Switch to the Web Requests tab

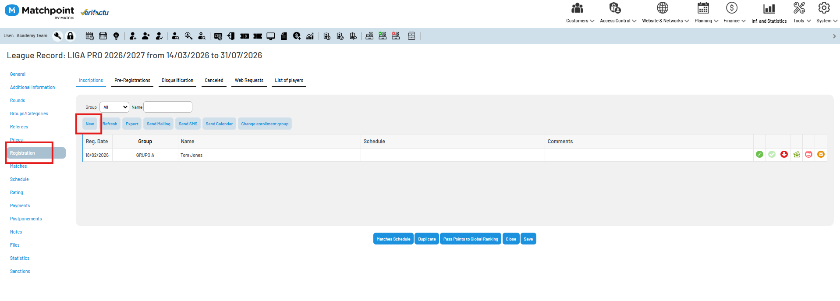point(249,81)
